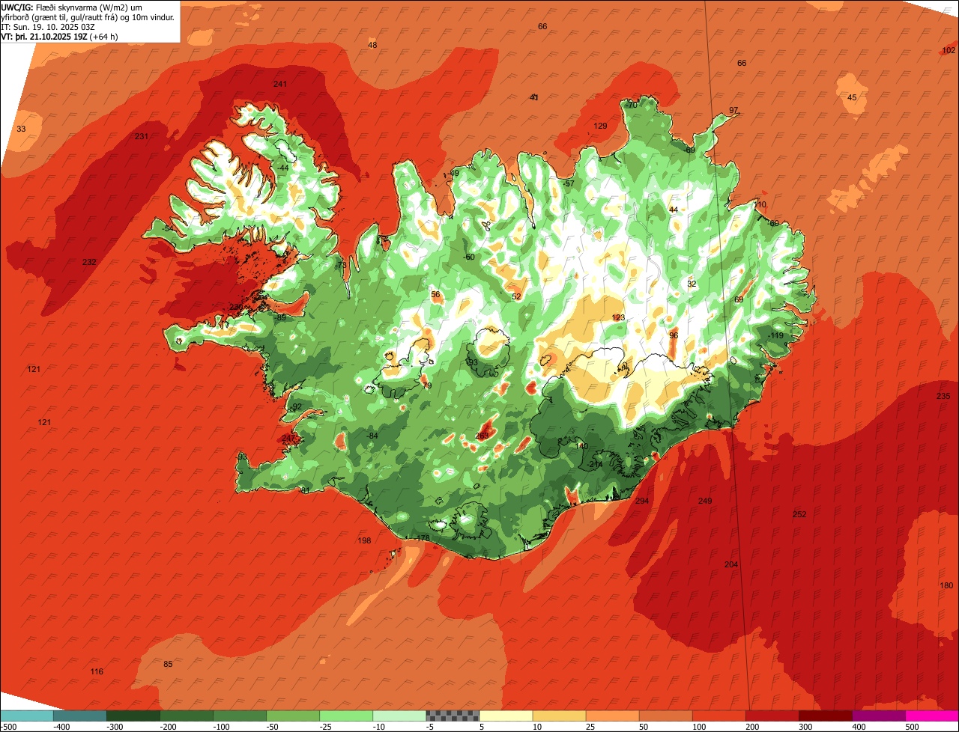The height and width of the screenshot is (732, 959).
Task: Select the pale yellow swatch between 5 and 10
Action: [506, 715]
